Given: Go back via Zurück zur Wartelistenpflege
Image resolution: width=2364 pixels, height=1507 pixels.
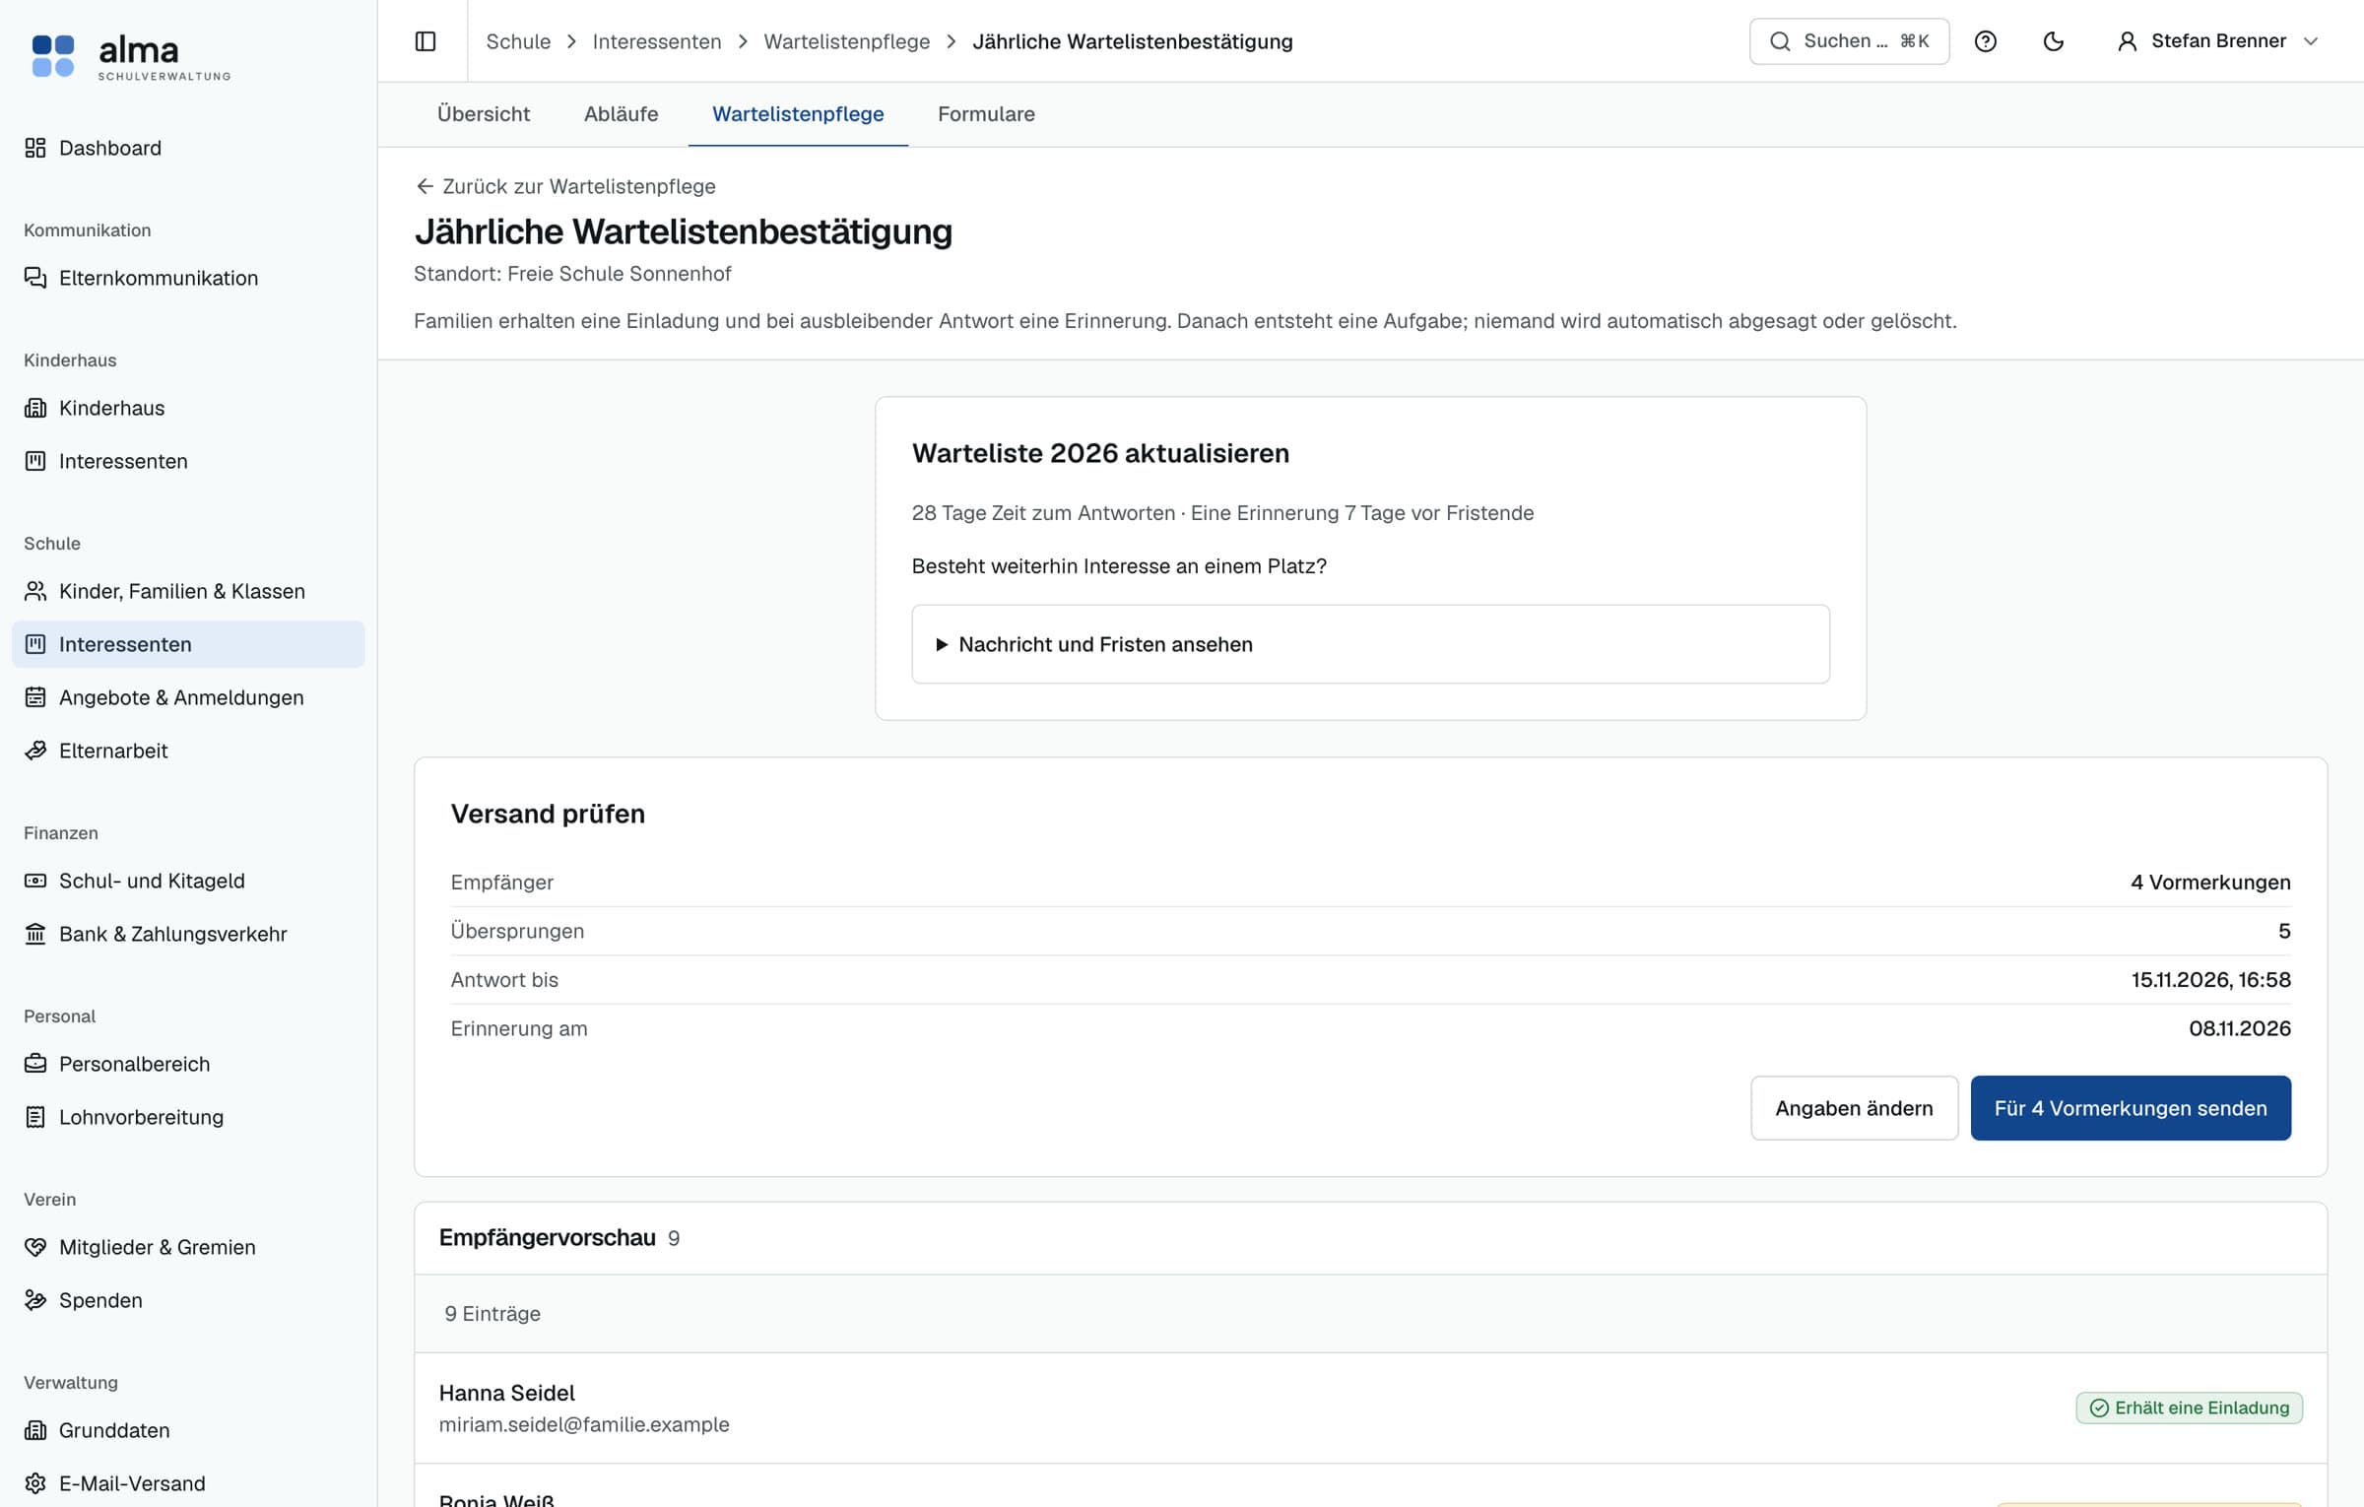Looking at the screenshot, I should coord(565,186).
